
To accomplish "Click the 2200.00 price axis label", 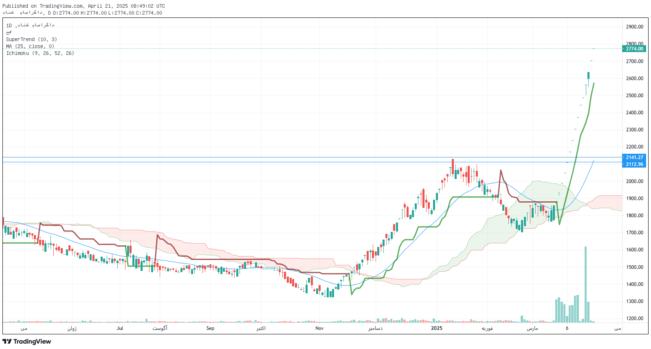I will (635, 147).
